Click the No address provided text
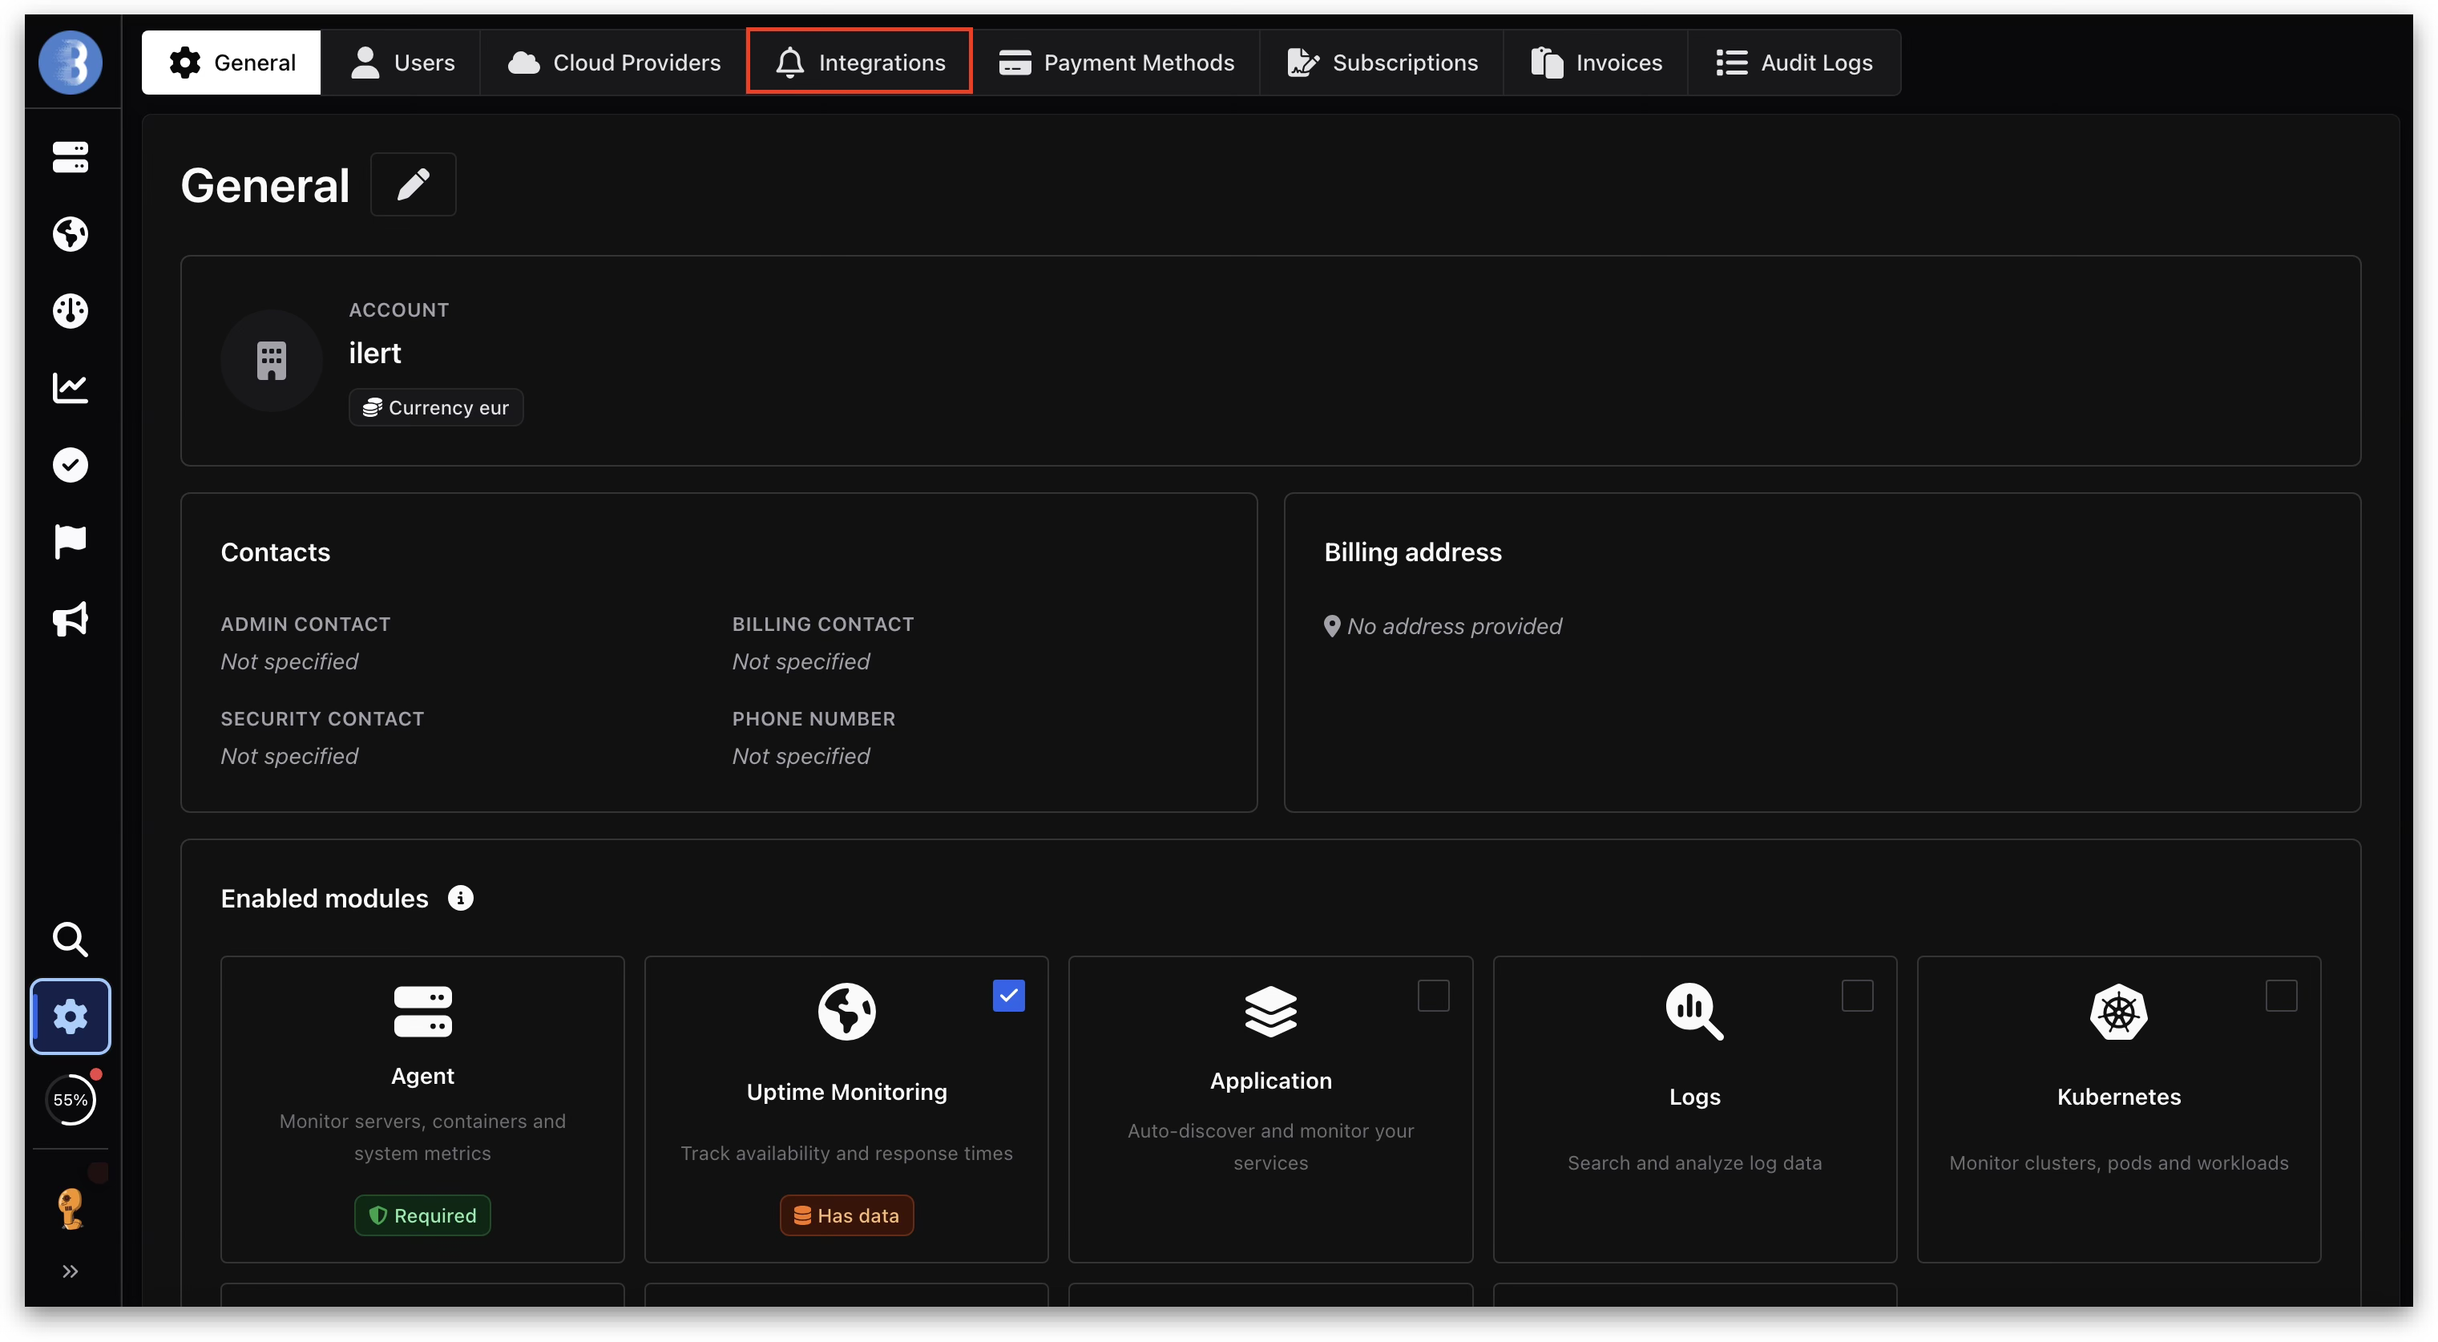 coord(1454,627)
